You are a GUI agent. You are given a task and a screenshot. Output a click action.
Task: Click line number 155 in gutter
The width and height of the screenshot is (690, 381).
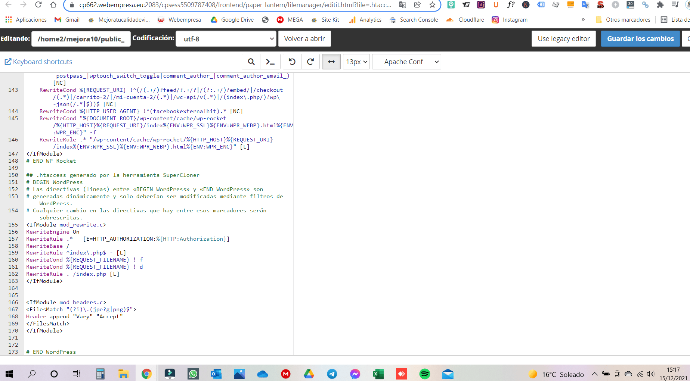[13, 225]
